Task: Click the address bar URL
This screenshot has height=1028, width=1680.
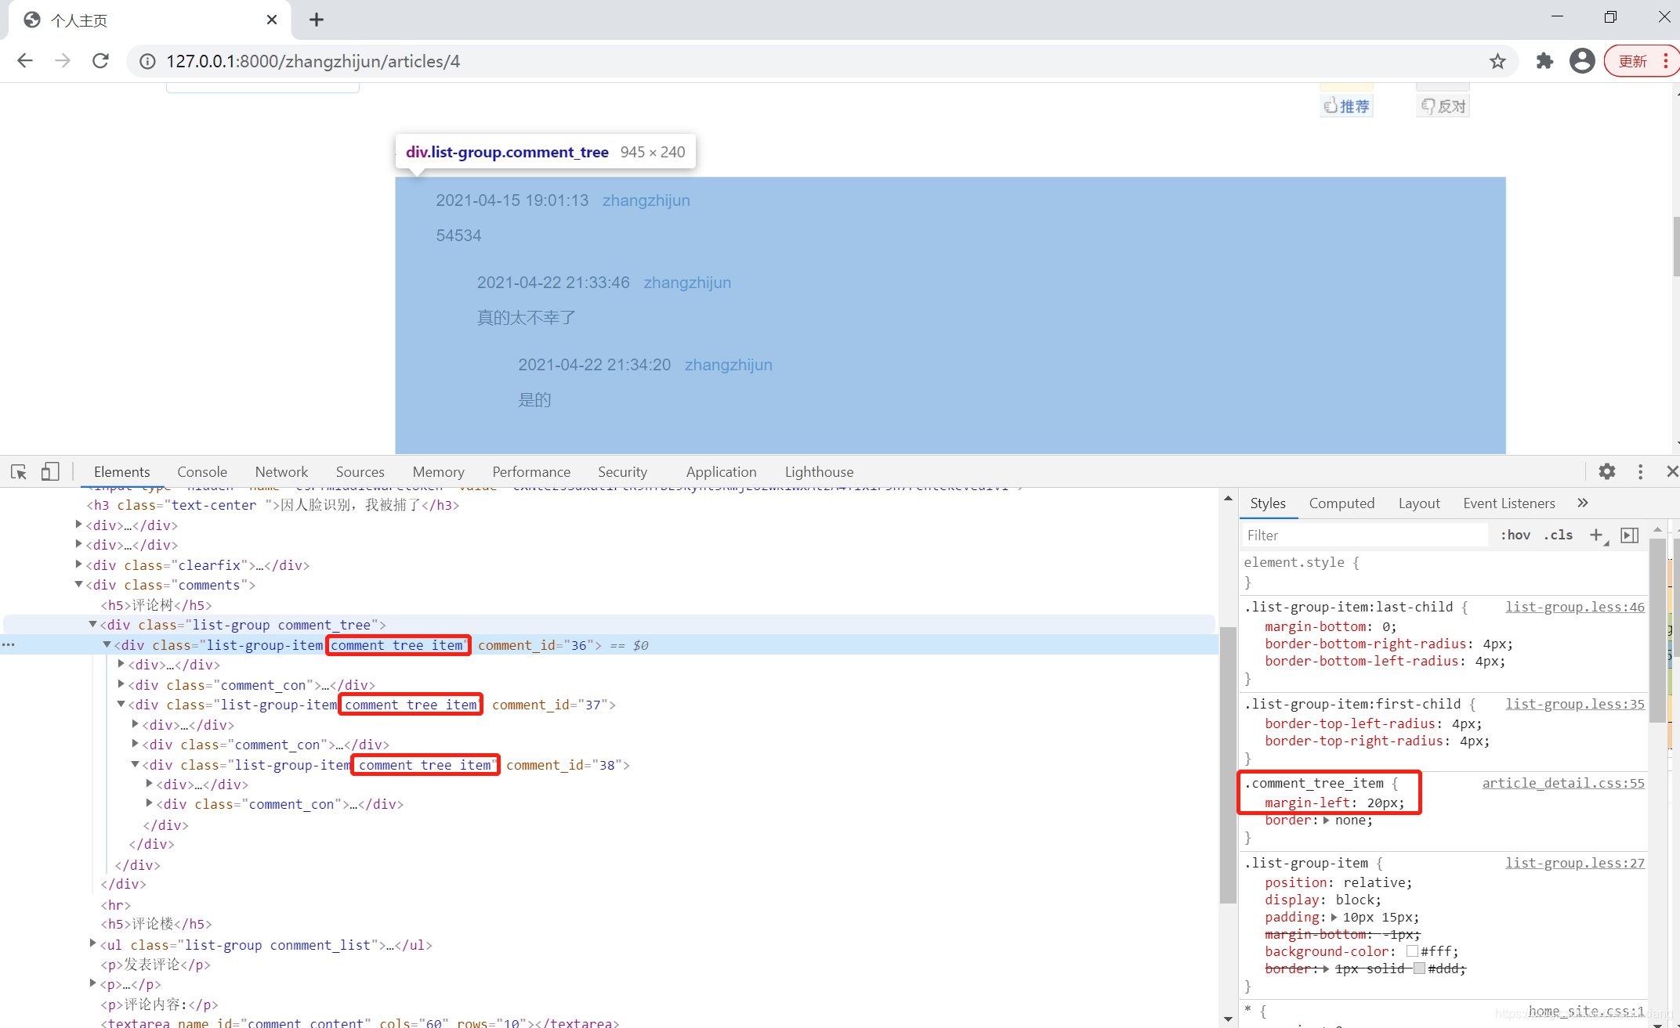Action: pos(313,61)
